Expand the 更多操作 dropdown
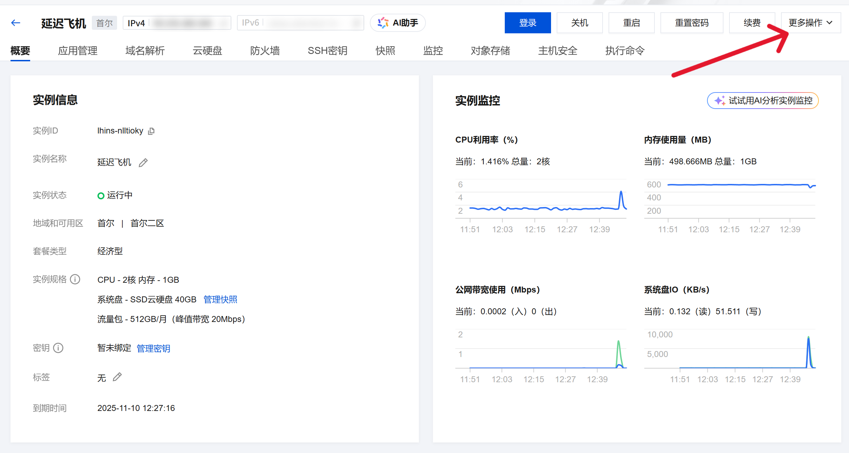849x453 pixels. tap(810, 23)
